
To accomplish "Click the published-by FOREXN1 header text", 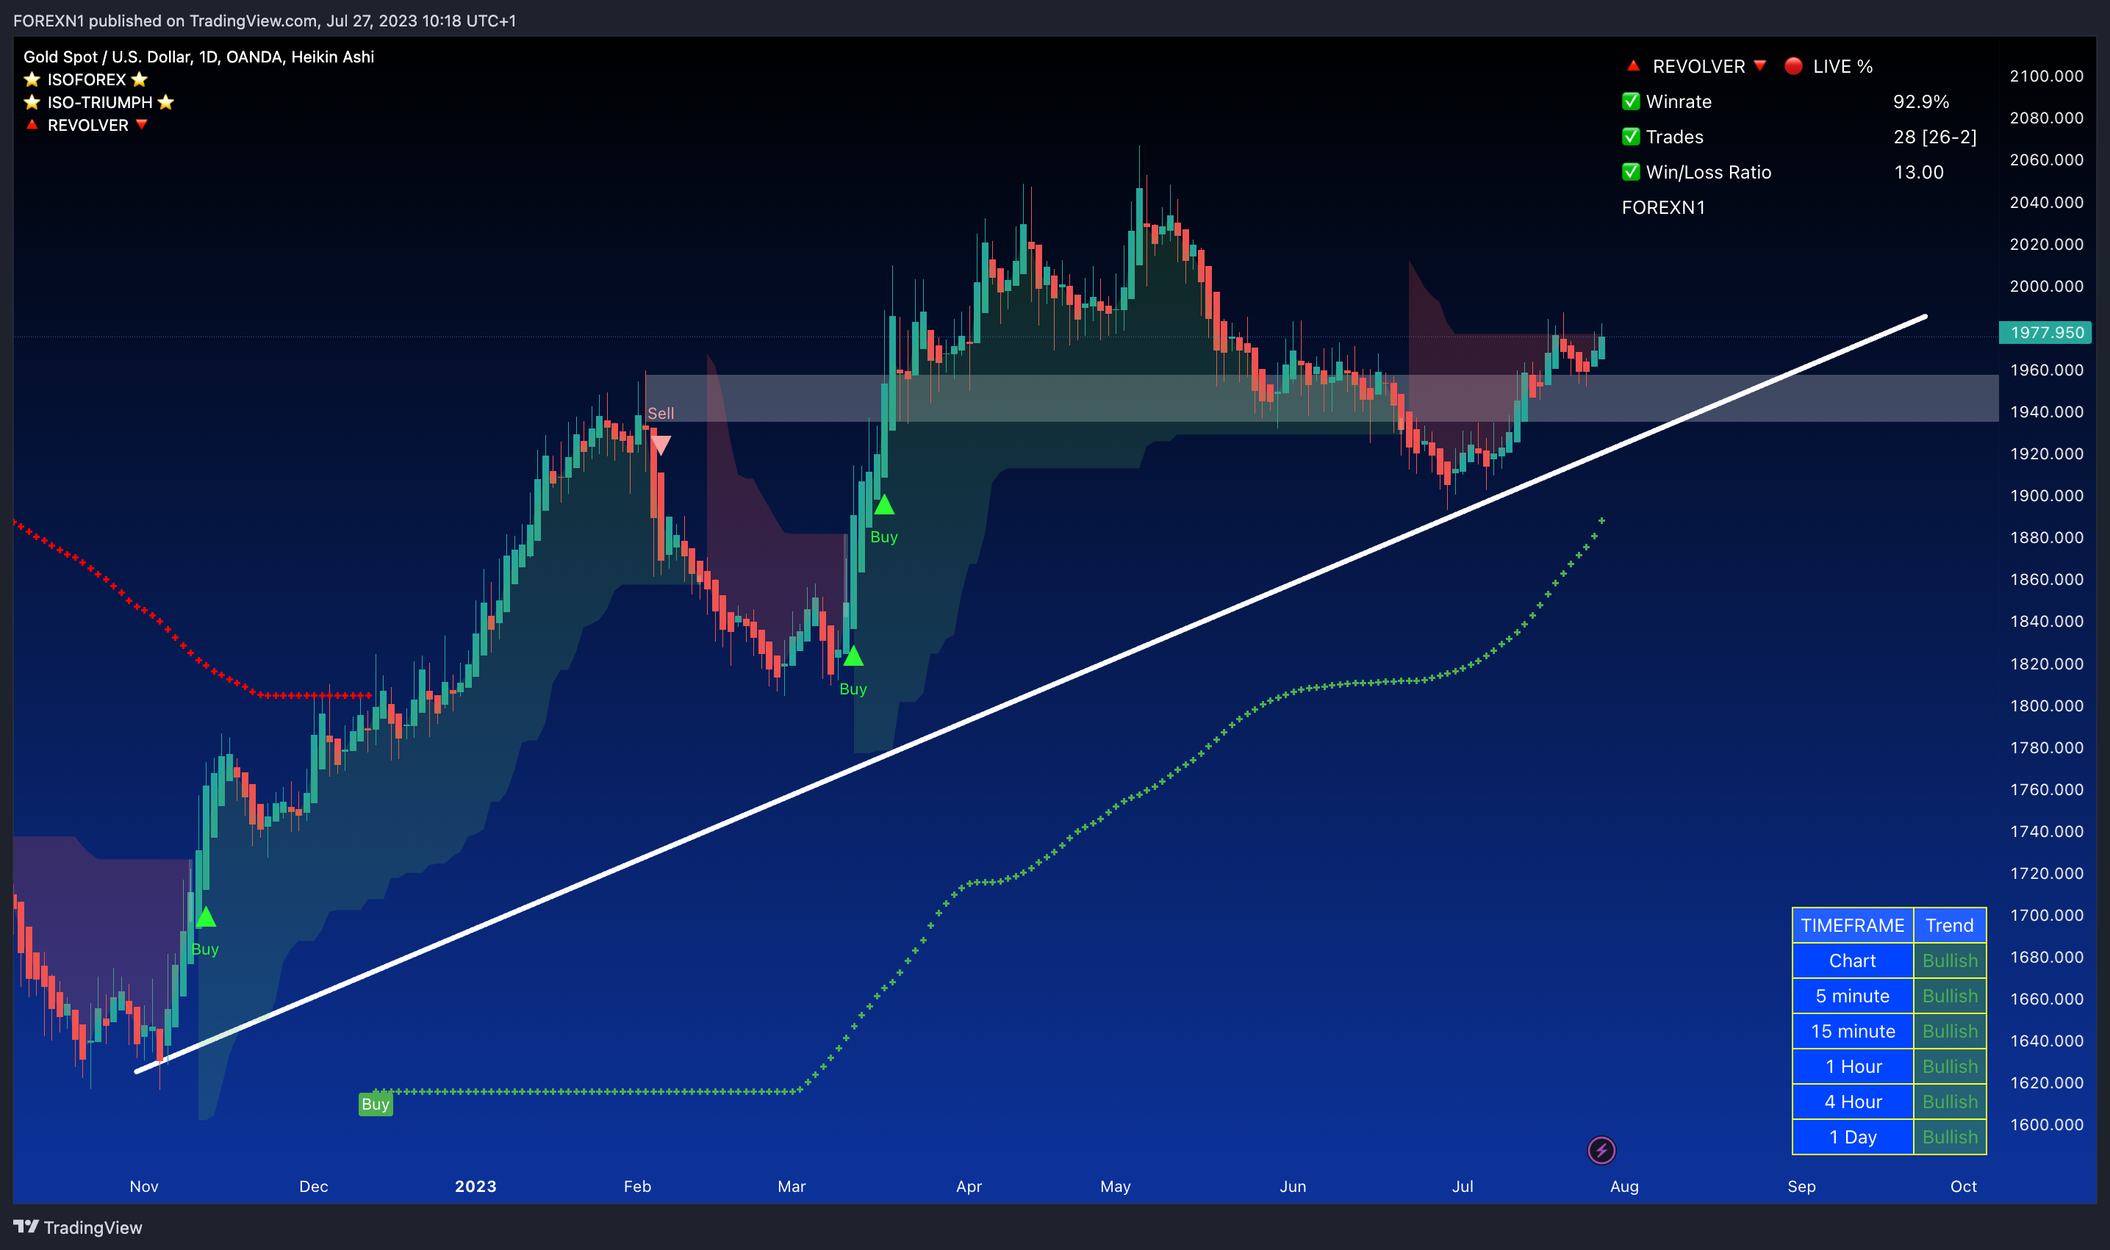I will click(x=265, y=21).
